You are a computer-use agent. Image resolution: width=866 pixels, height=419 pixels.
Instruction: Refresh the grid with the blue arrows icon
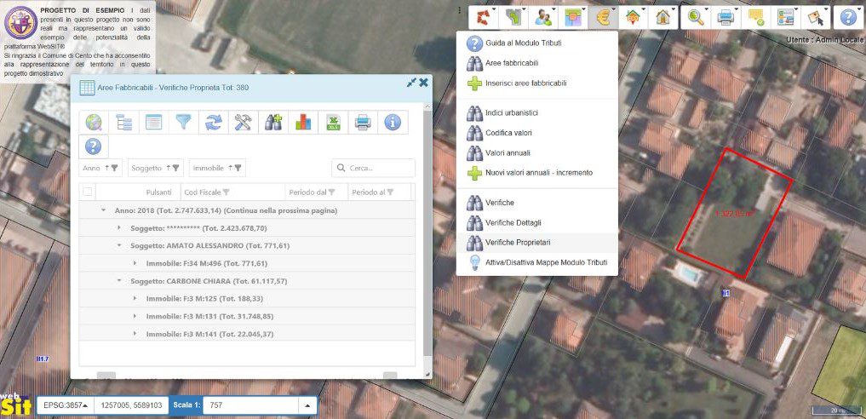tap(213, 123)
